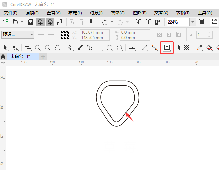Click the Paste clipboard icon
This screenshot has width=219, height=170.
tap(92, 22)
